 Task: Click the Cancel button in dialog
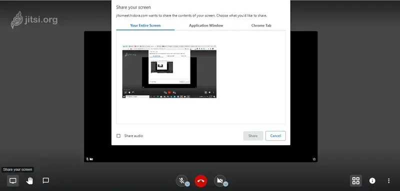coord(275,136)
